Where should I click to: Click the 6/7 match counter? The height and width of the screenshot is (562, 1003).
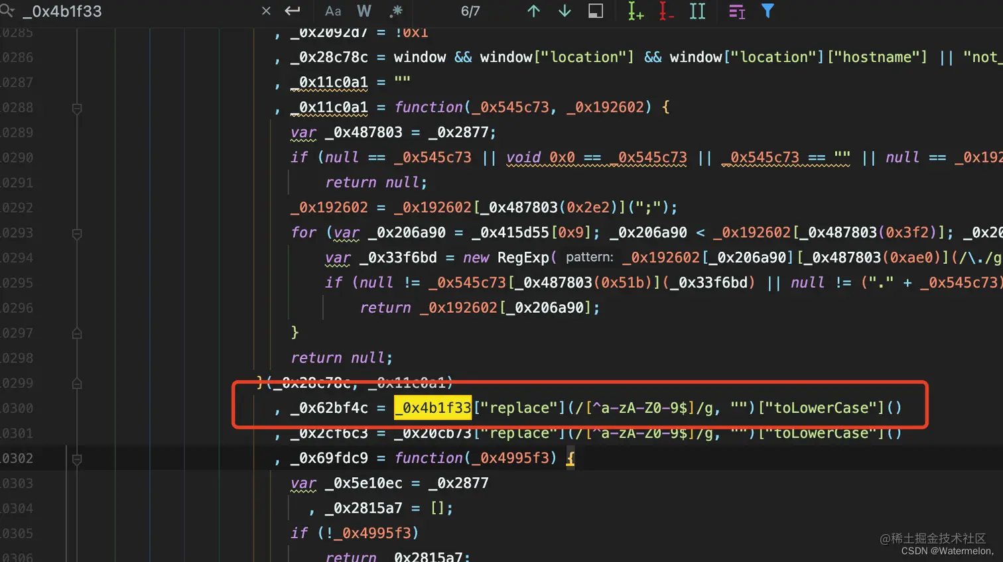(470, 11)
